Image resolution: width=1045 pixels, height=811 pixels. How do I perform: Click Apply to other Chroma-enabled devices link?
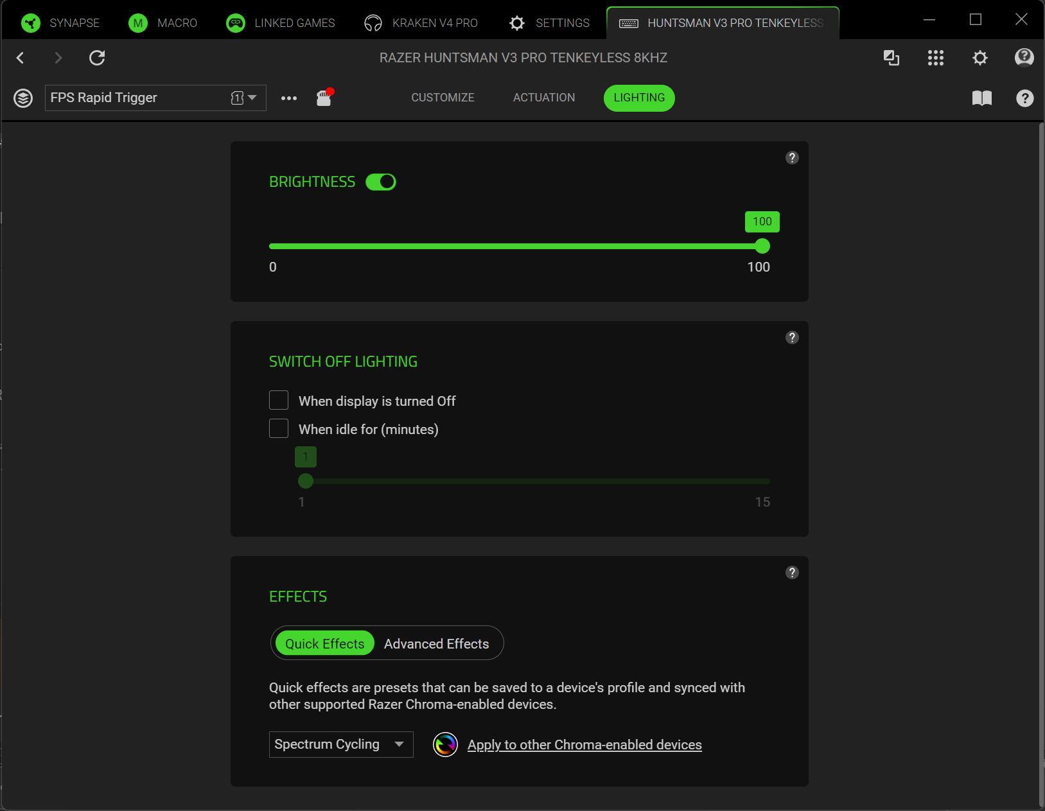click(x=584, y=745)
